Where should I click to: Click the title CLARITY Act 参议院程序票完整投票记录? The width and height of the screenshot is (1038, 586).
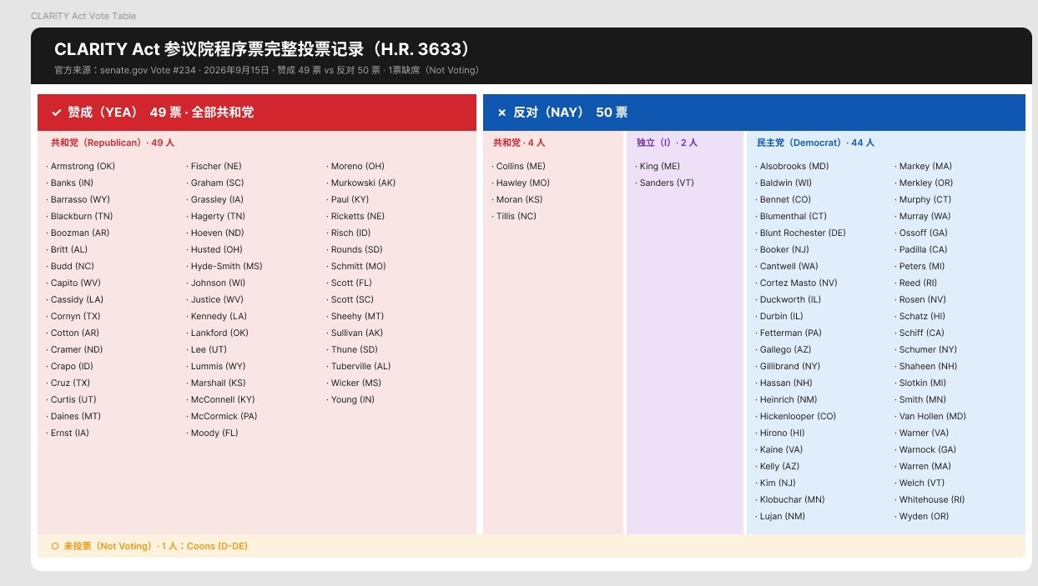point(264,49)
